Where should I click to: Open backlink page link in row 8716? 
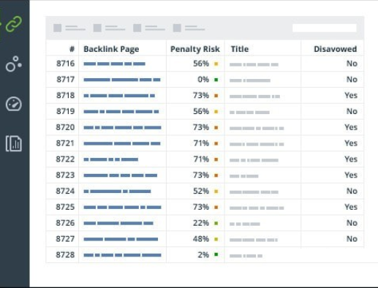point(114,64)
